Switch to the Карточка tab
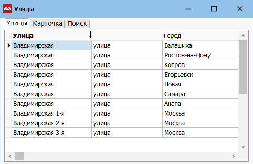 47,23
